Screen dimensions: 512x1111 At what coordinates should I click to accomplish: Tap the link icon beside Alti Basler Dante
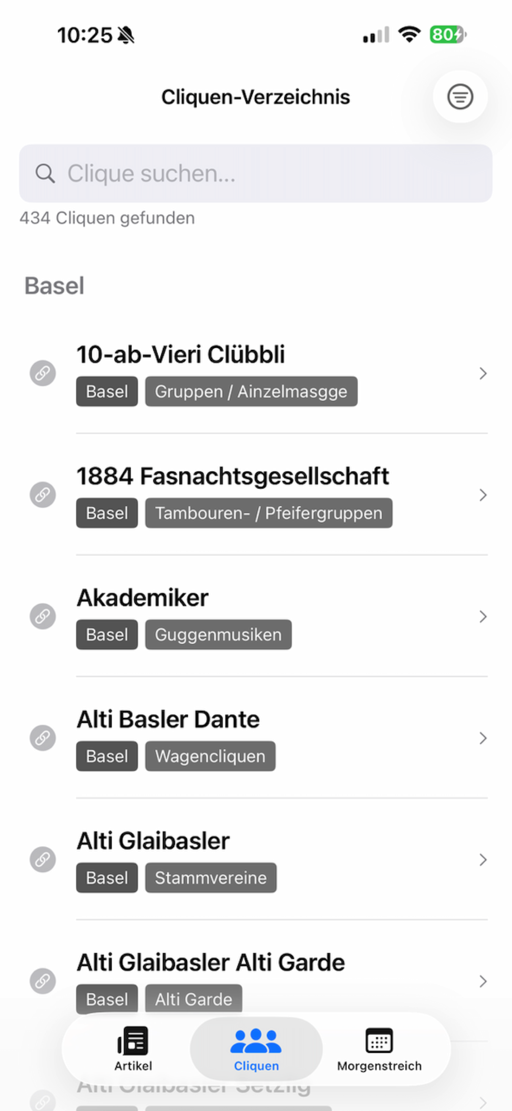click(x=43, y=738)
